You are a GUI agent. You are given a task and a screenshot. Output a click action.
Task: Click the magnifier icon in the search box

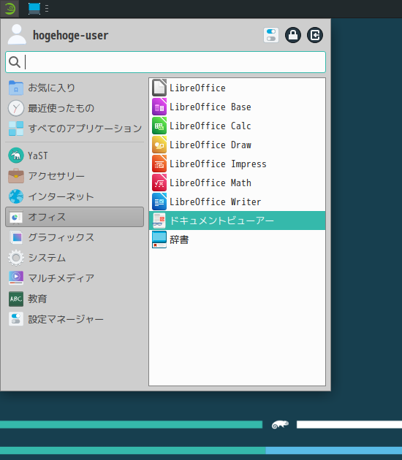pyautogui.click(x=15, y=62)
